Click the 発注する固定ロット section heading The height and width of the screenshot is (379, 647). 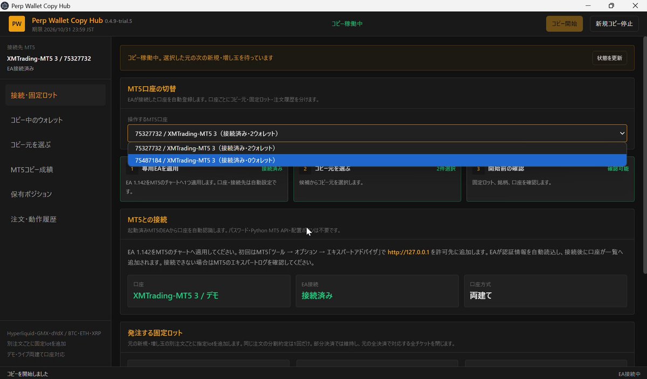[155, 333]
